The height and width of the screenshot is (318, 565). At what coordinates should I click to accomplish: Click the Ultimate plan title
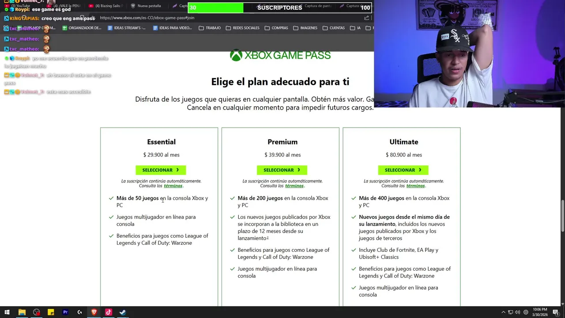[x=404, y=142]
